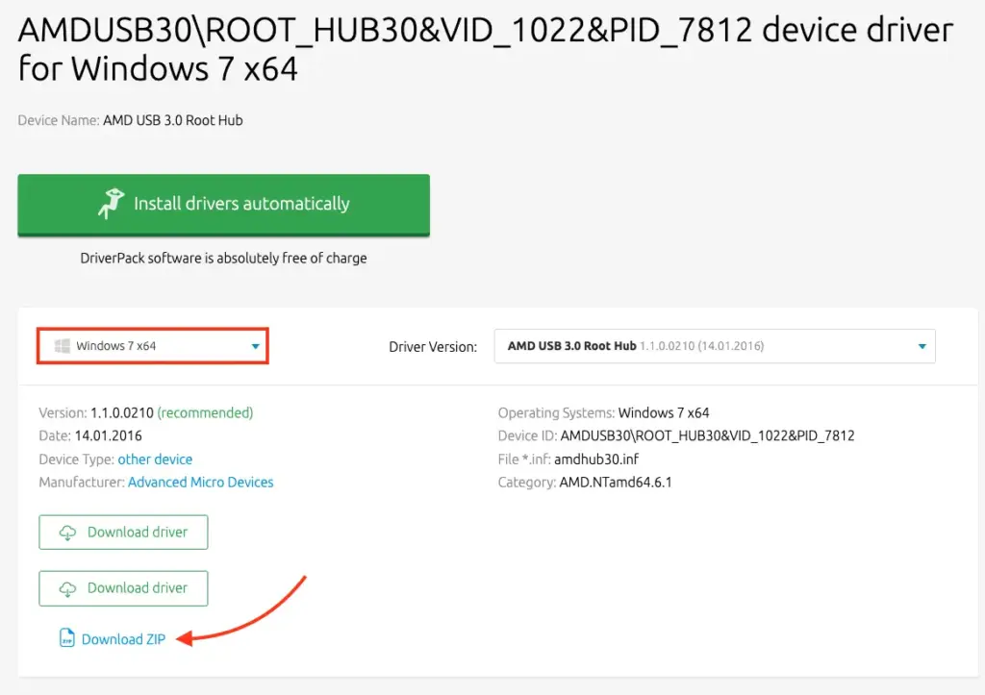Visit the Advanced Micro Devices manufacturer link

coord(200,483)
